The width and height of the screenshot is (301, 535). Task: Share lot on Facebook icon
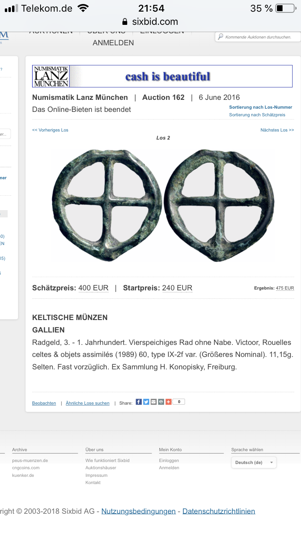point(139,401)
